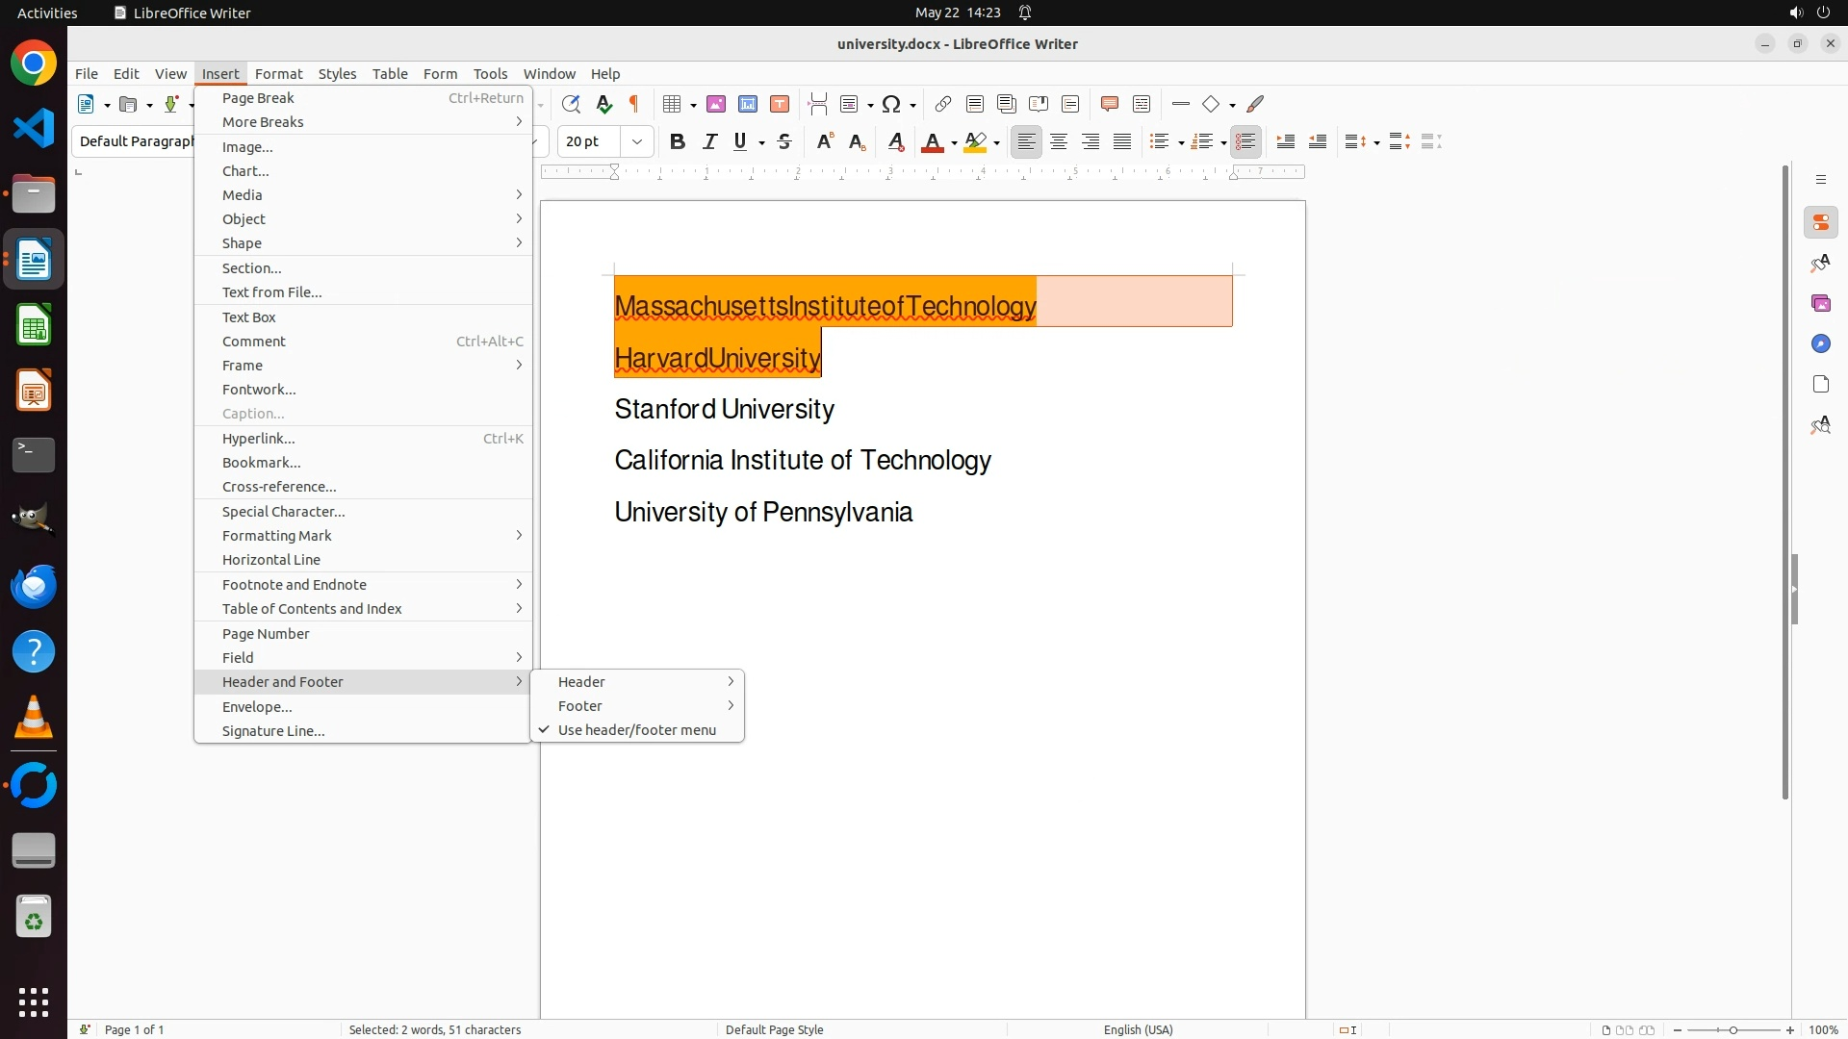Toggle formatting marks pilcrow icon
Screen dimensions: 1848x1039
634,104
